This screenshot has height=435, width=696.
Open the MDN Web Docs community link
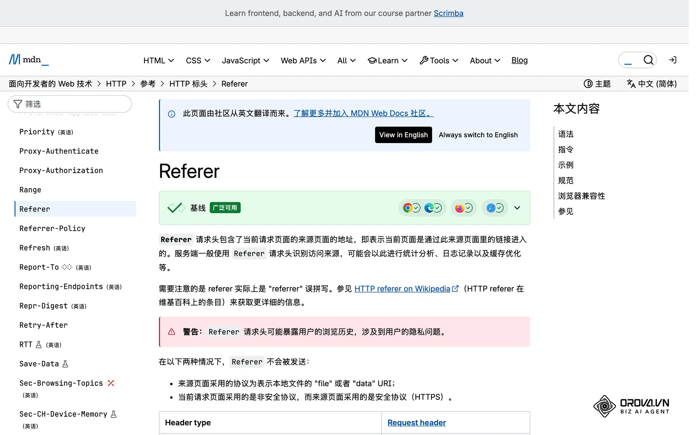point(364,113)
